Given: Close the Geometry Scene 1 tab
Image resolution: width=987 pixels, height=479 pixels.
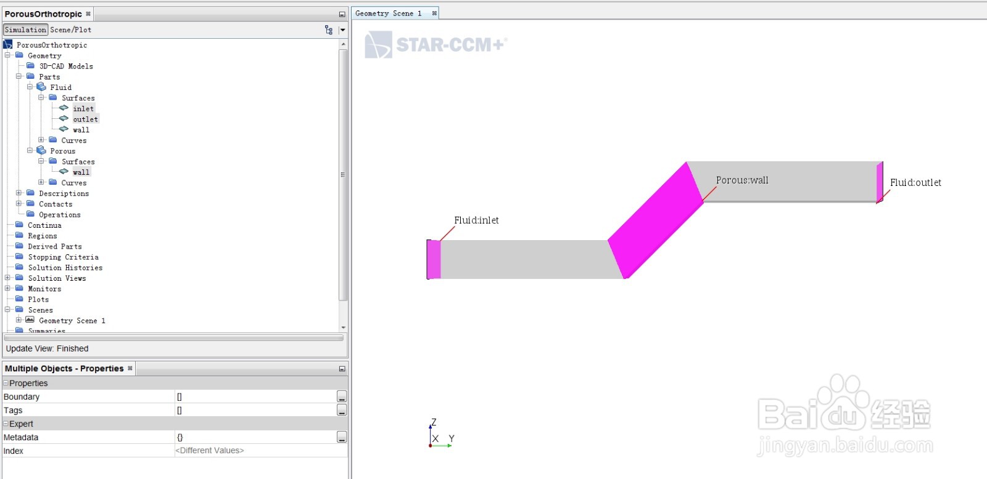Looking at the screenshot, I should click(x=434, y=13).
